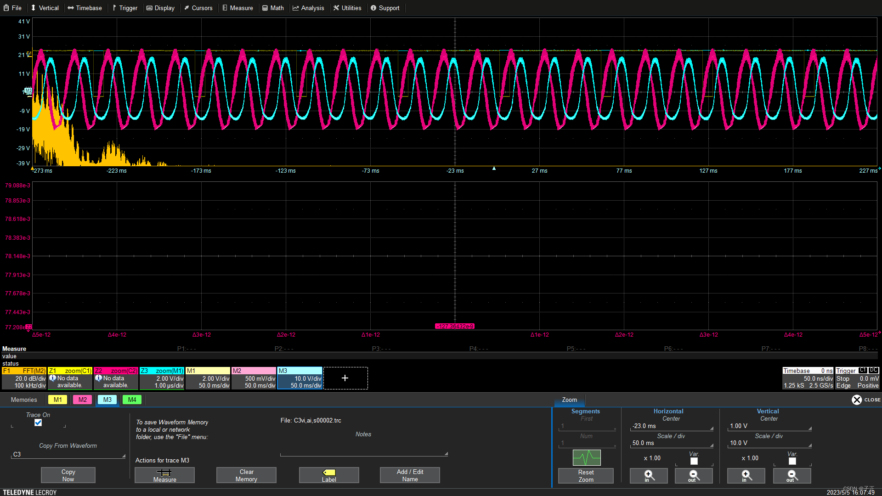Switch to the M2 memory tab
882x496 pixels.
(x=83, y=400)
